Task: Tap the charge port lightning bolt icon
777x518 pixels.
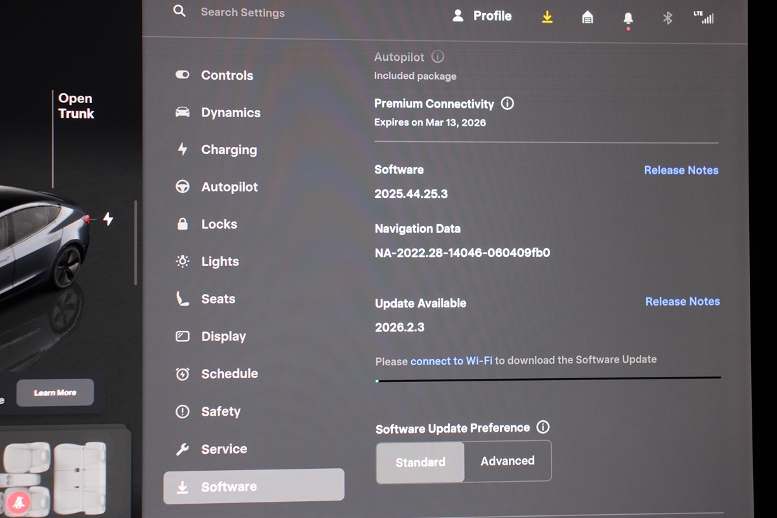Action: 107,220
